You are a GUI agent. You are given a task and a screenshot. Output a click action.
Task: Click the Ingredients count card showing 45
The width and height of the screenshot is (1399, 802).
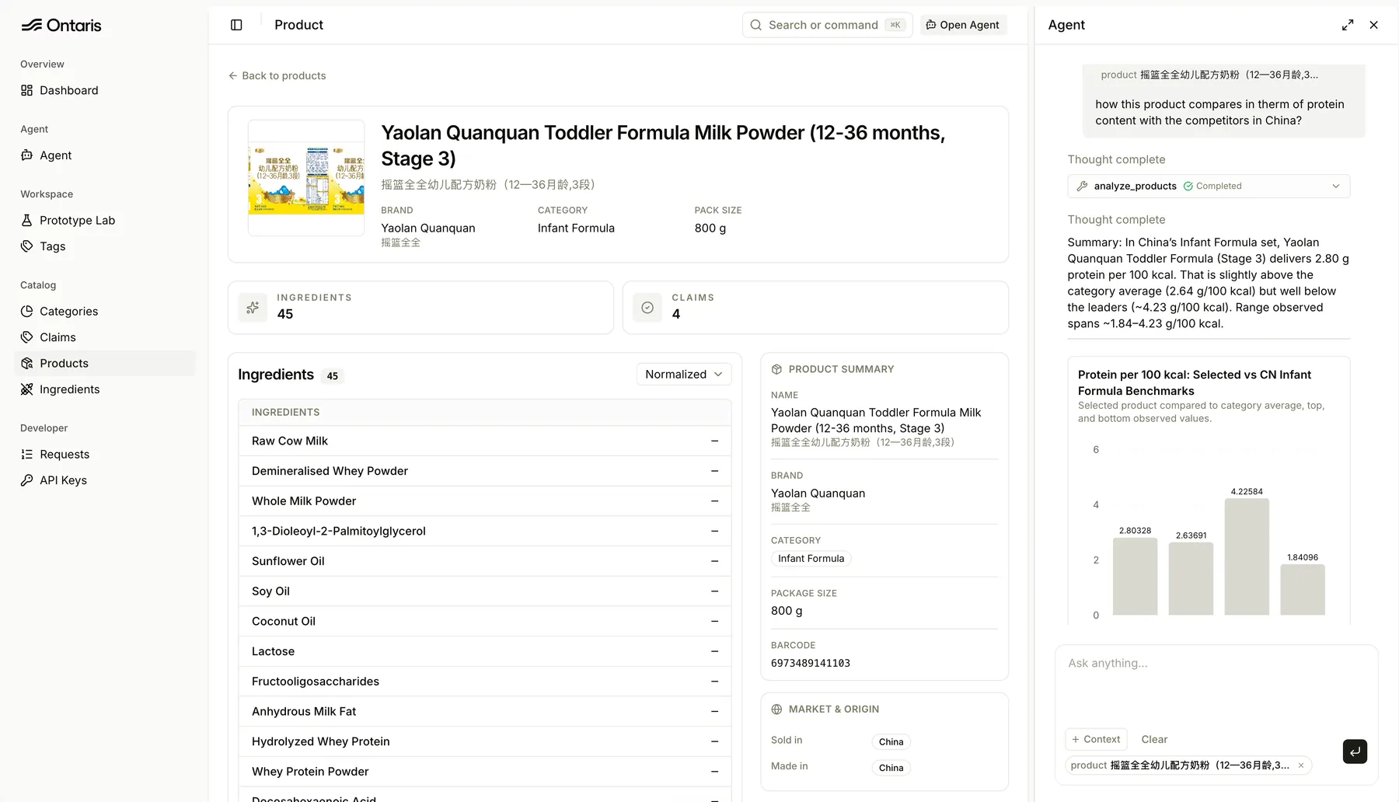click(x=420, y=308)
